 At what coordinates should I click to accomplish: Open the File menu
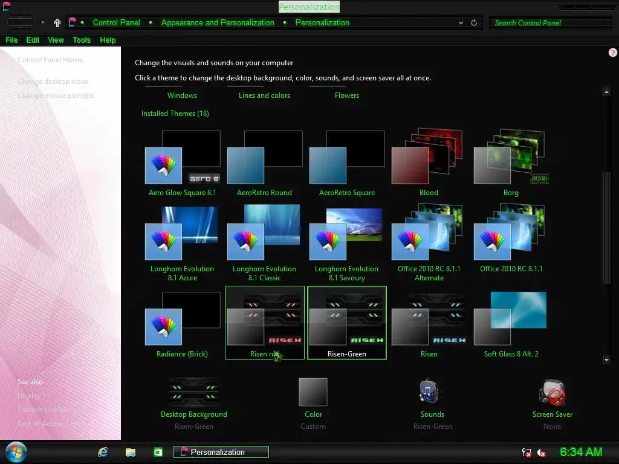pos(11,40)
